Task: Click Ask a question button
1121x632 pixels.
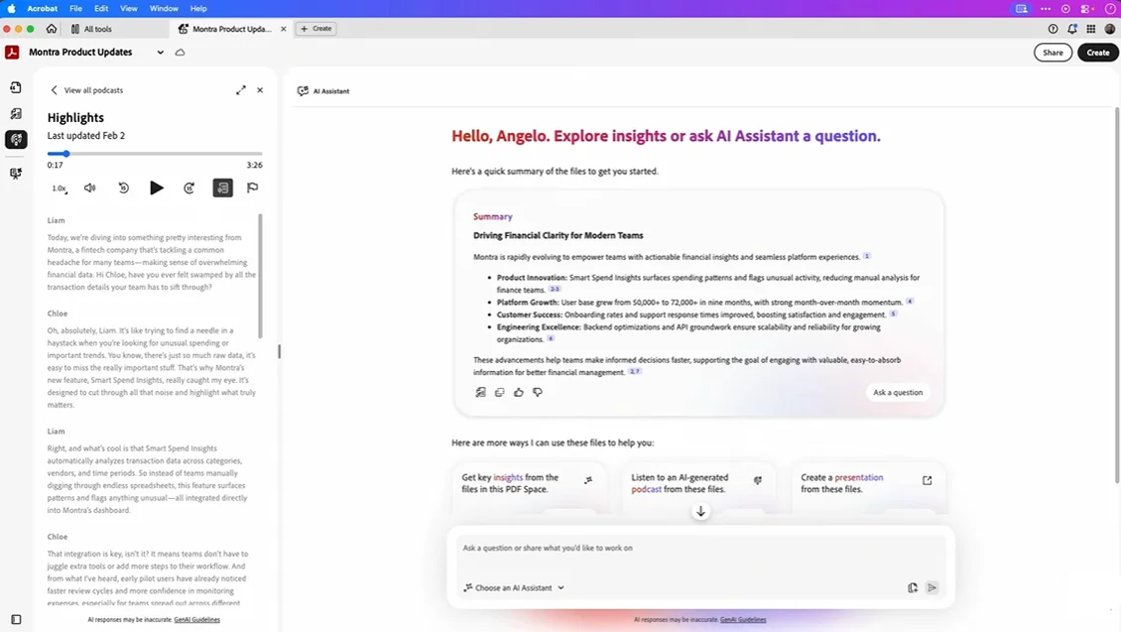Action: [x=898, y=393]
